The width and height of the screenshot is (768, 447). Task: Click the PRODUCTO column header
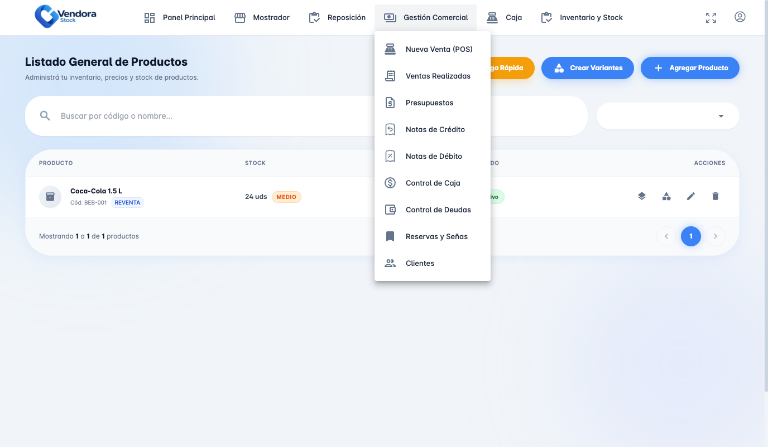coord(56,163)
